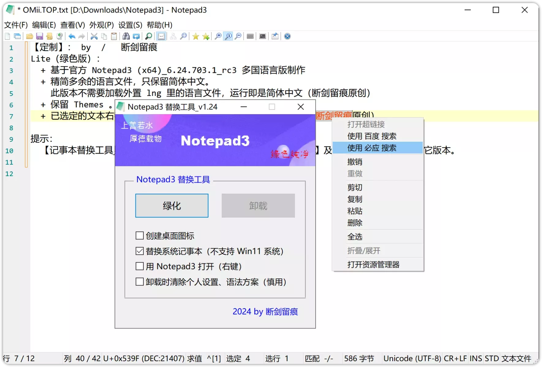Open the Find dialog via binoculars icon
Image resolution: width=542 pixels, height=367 pixels.
pos(126,36)
